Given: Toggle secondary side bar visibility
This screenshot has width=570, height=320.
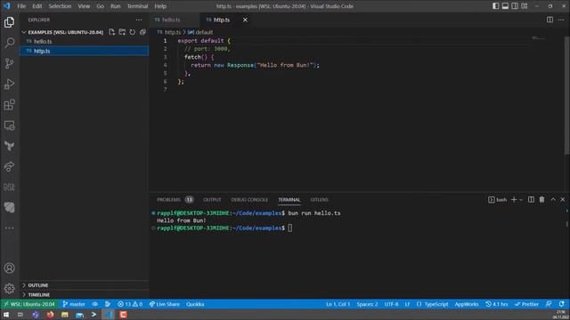Looking at the screenshot, I should pos(515,6).
